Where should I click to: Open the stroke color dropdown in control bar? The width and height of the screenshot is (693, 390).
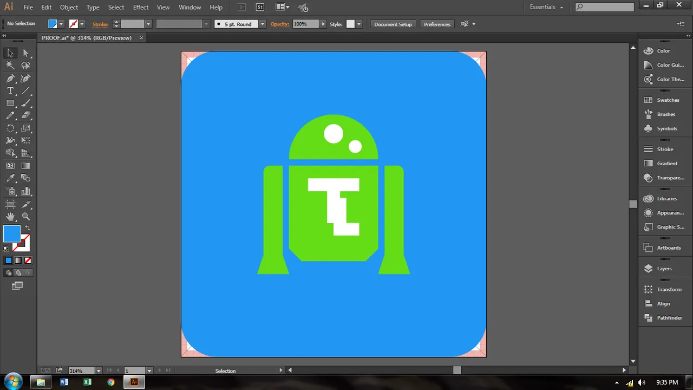click(82, 24)
